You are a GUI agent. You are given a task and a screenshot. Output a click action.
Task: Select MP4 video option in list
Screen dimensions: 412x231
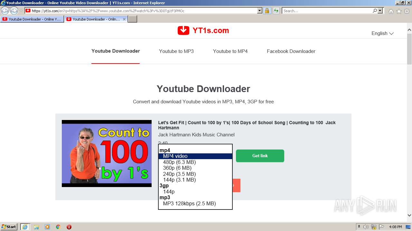pyautogui.click(x=195, y=156)
